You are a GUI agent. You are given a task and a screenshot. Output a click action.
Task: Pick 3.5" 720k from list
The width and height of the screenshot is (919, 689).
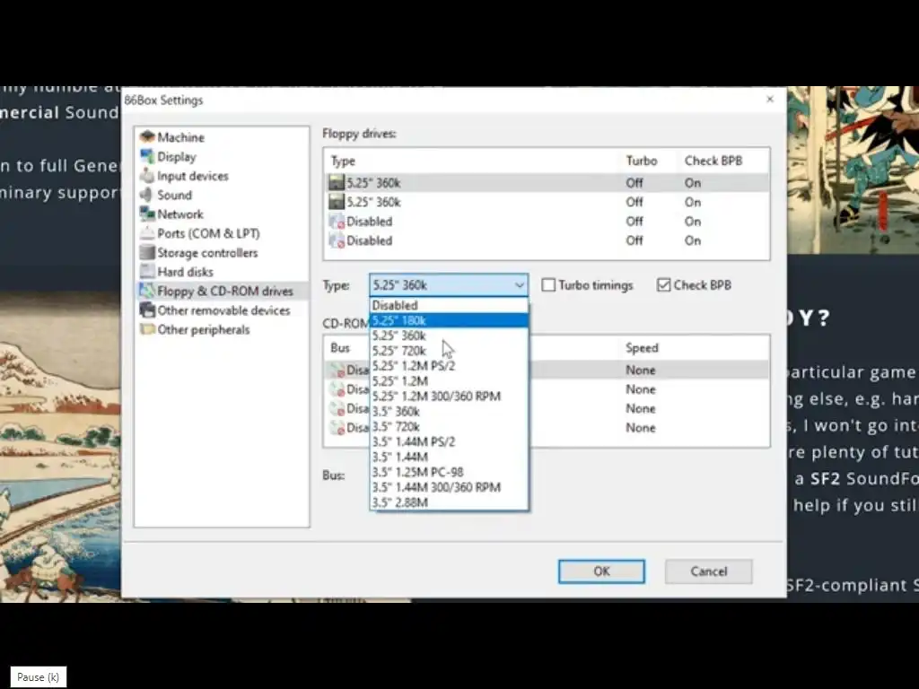tap(449, 426)
